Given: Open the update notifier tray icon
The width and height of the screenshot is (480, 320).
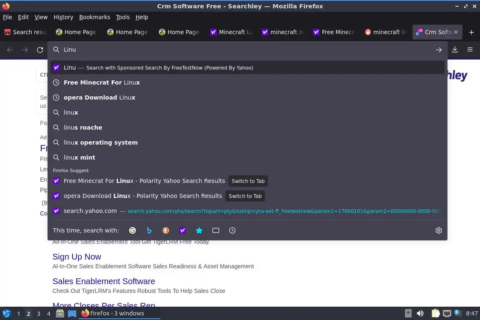Looking at the screenshot, I should [x=457, y=312].
